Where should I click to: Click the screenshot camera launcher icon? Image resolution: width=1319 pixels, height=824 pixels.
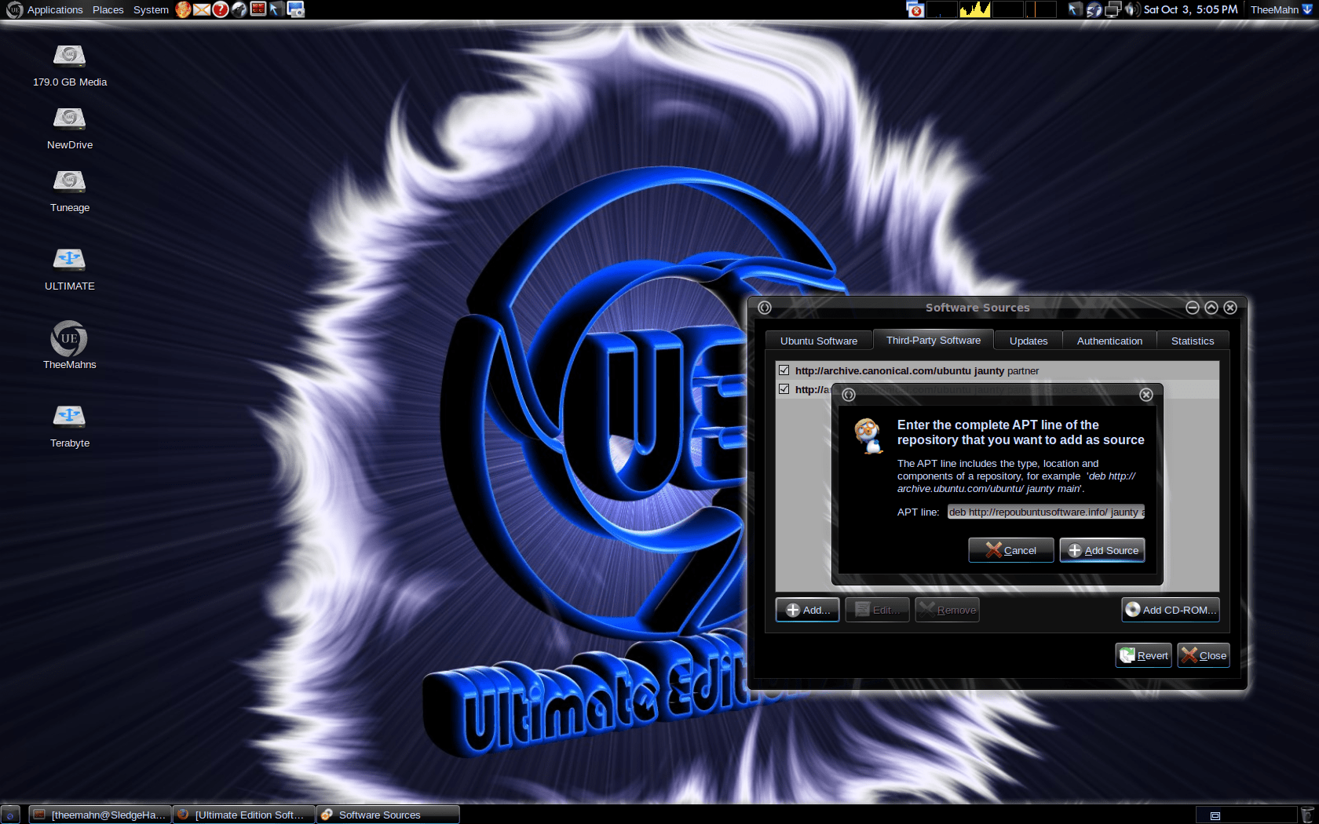click(296, 9)
